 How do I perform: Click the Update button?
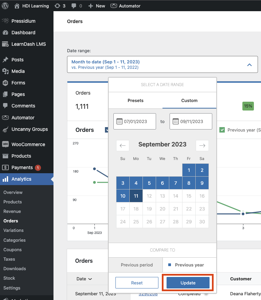pyautogui.click(x=188, y=283)
